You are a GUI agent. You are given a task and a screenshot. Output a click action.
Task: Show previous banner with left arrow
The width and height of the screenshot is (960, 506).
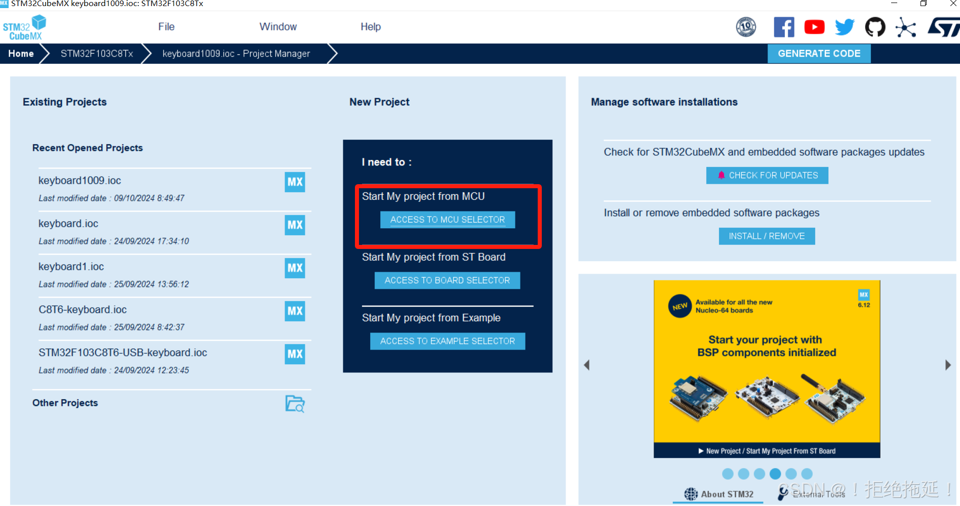pos(587,365)
